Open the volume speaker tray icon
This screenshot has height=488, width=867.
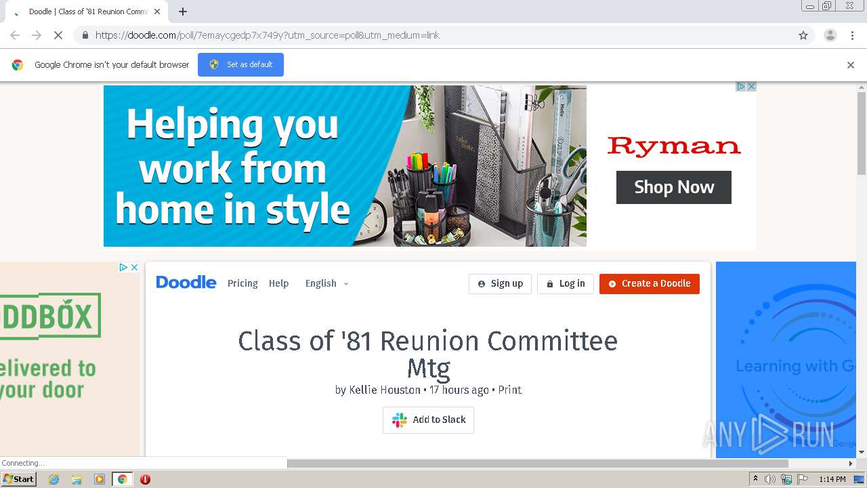[770, 479]
